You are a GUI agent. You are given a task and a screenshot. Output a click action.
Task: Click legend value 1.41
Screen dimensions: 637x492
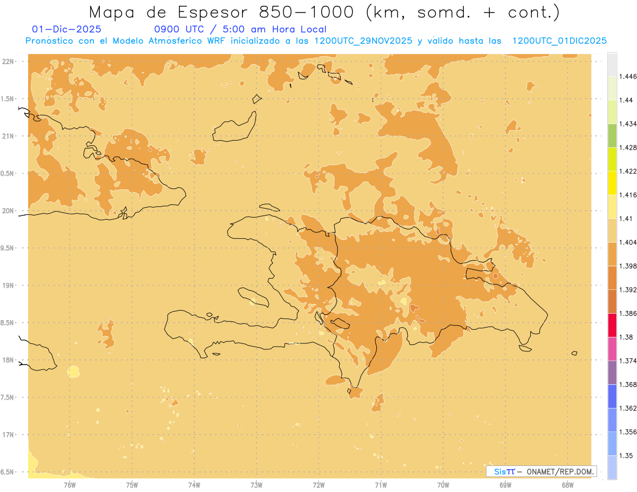[626, 219]
